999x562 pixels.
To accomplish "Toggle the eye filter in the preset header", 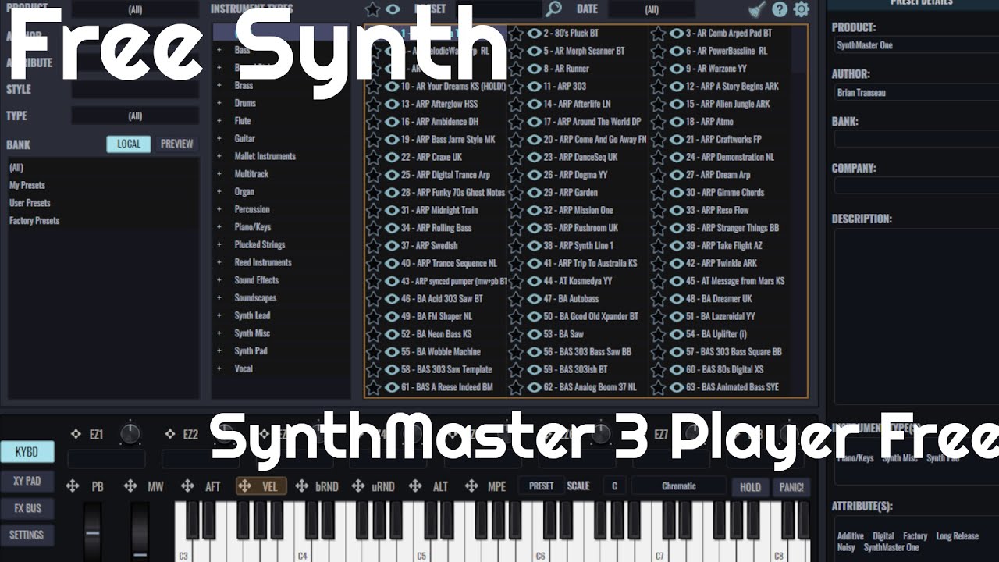I will tap(393, 9).
